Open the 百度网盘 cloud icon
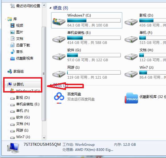Image resolution: width=166 pixels, height=158 pixels. pyautogui.click(x=59, y=98)
